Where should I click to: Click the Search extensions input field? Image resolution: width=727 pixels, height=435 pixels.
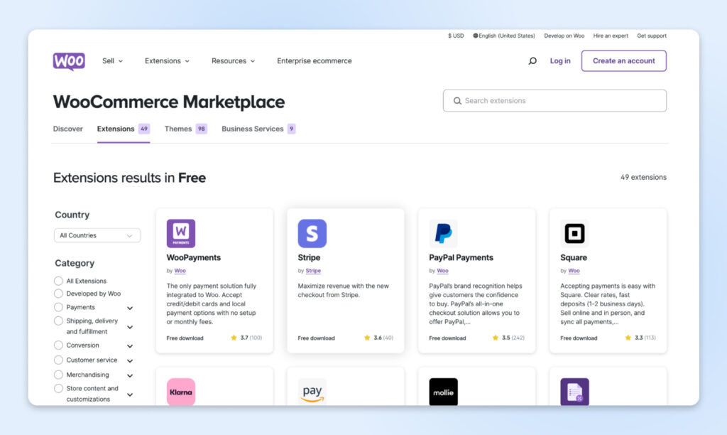click(x=561, y=101)
